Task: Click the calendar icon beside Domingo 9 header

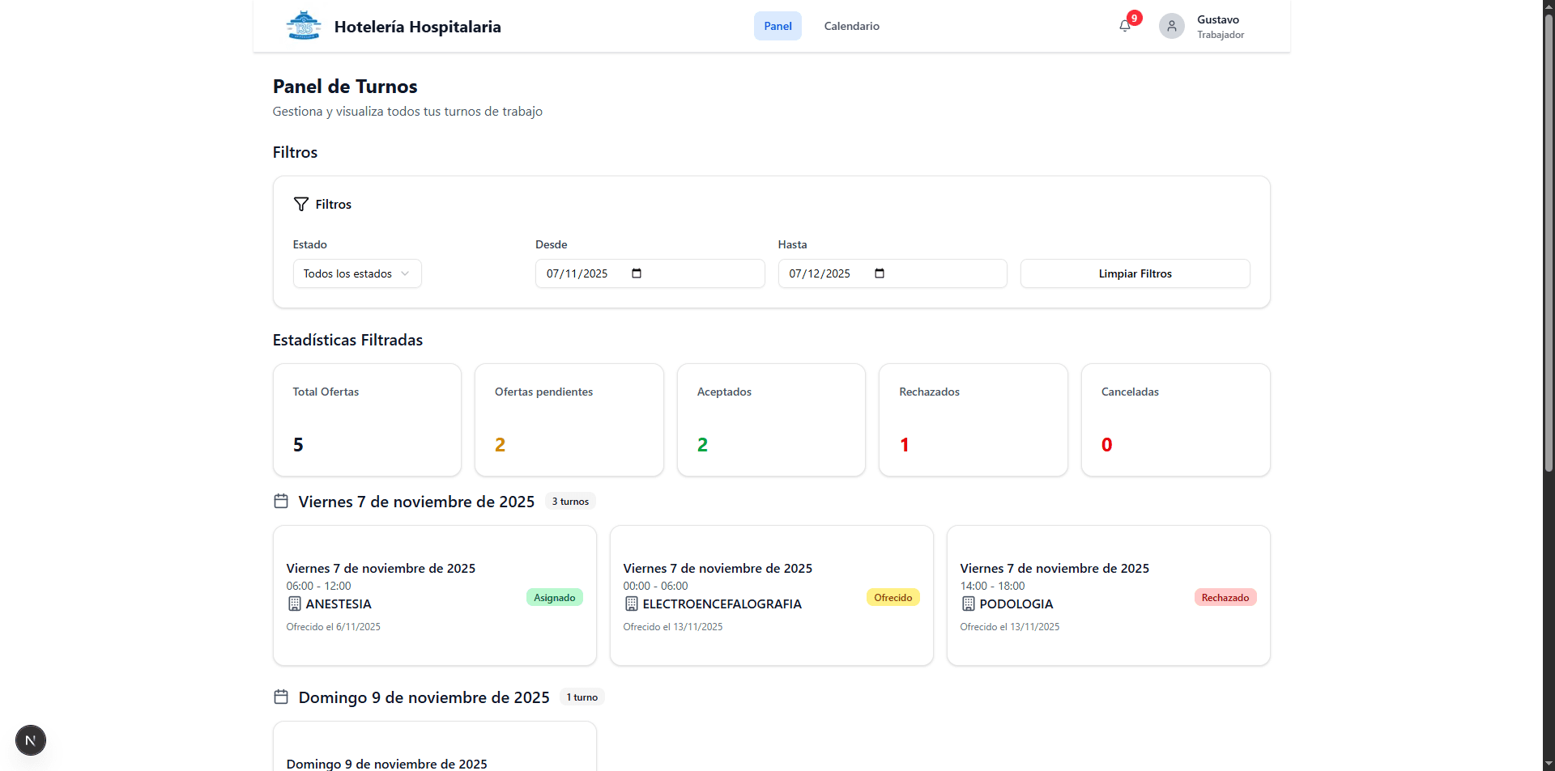Action: [x=280, y=697]
